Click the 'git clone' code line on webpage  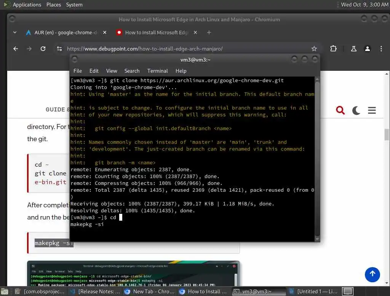tap(51, 173)
